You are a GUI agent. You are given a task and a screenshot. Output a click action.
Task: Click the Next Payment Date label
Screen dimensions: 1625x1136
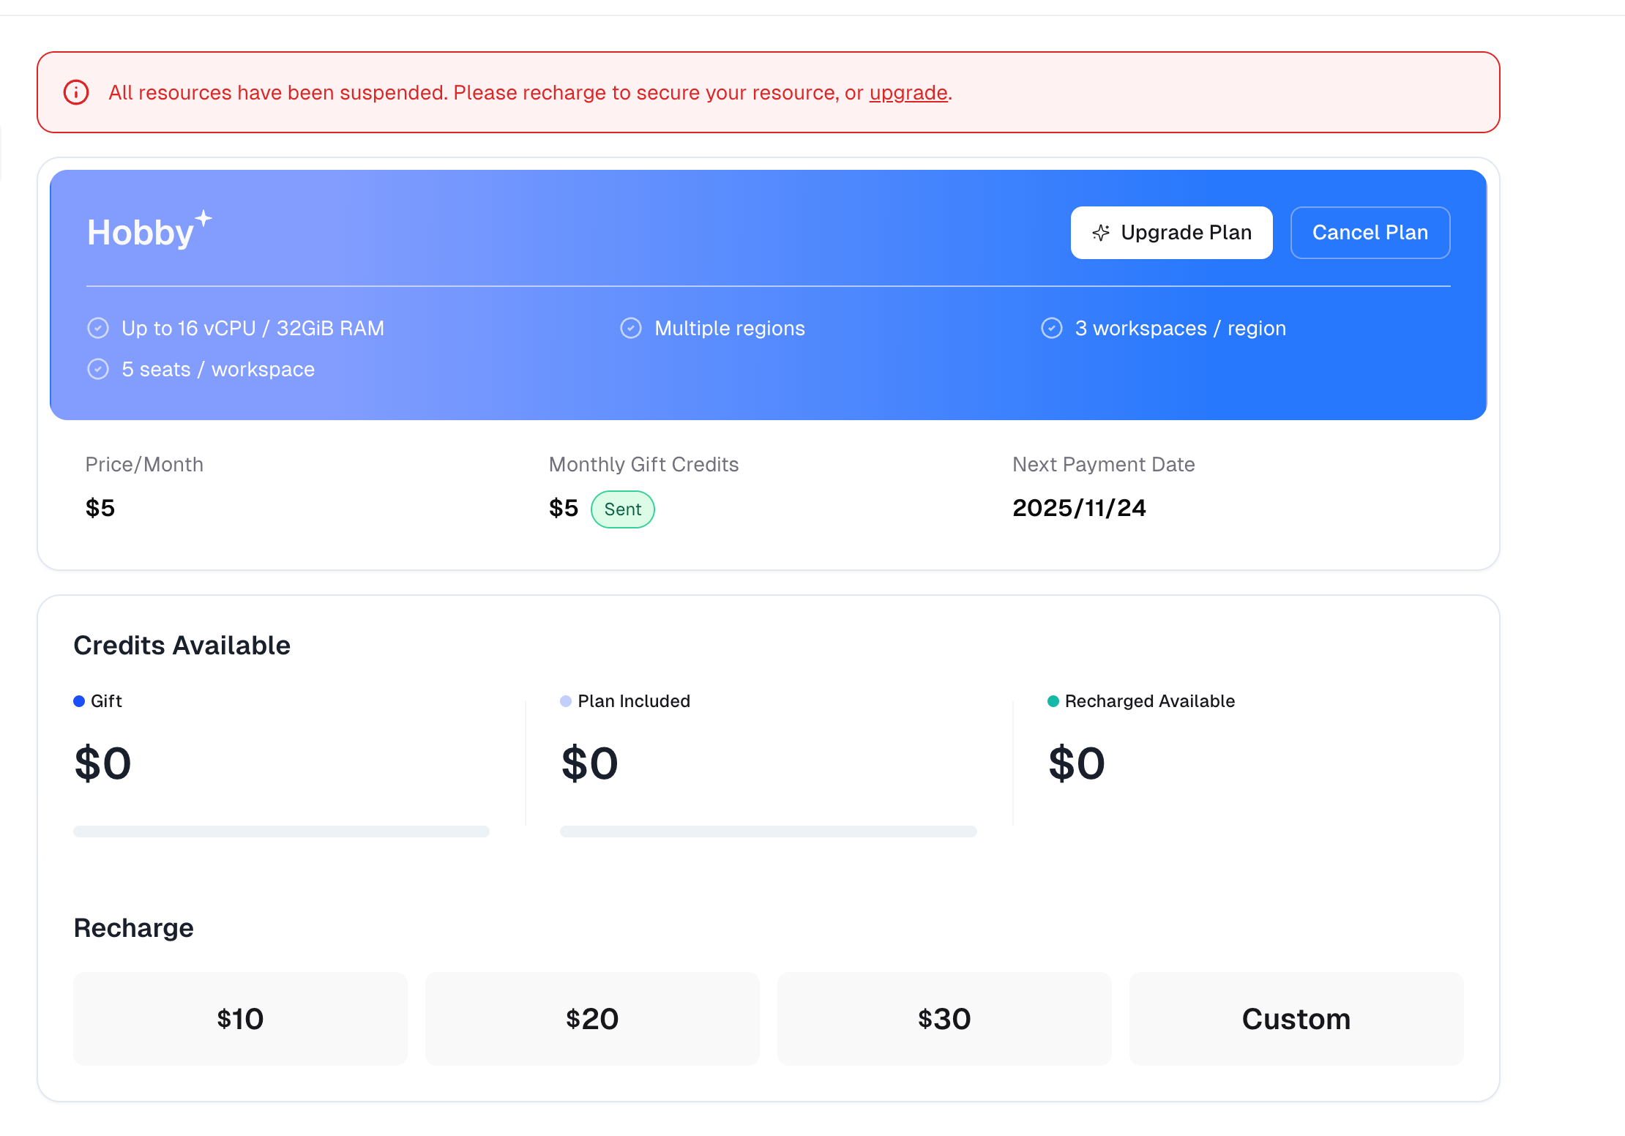[1104, 464]
